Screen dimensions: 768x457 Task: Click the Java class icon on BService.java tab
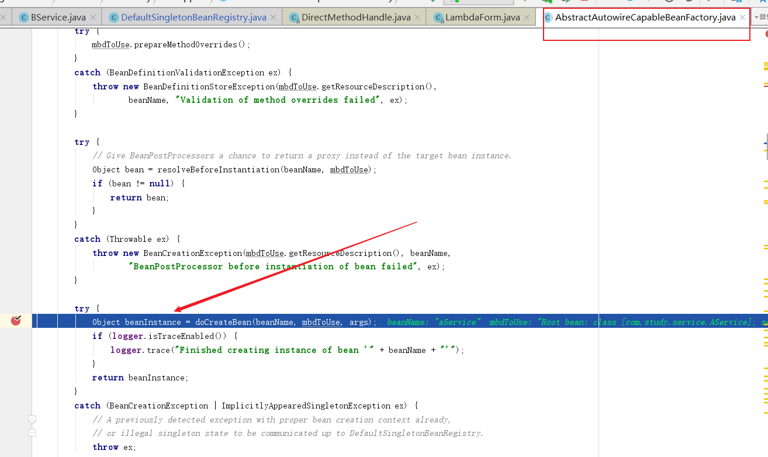point(24,18)
